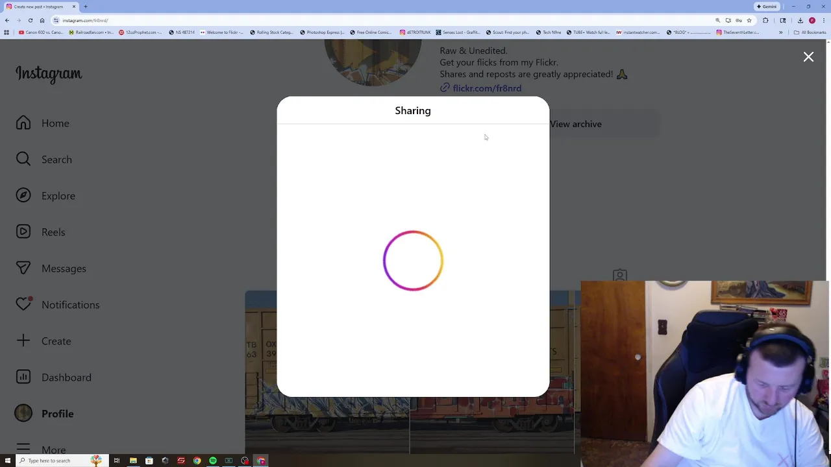Open the instantwatcher.com bookmark
Screen dimensions: 831x467
[638, 32]
